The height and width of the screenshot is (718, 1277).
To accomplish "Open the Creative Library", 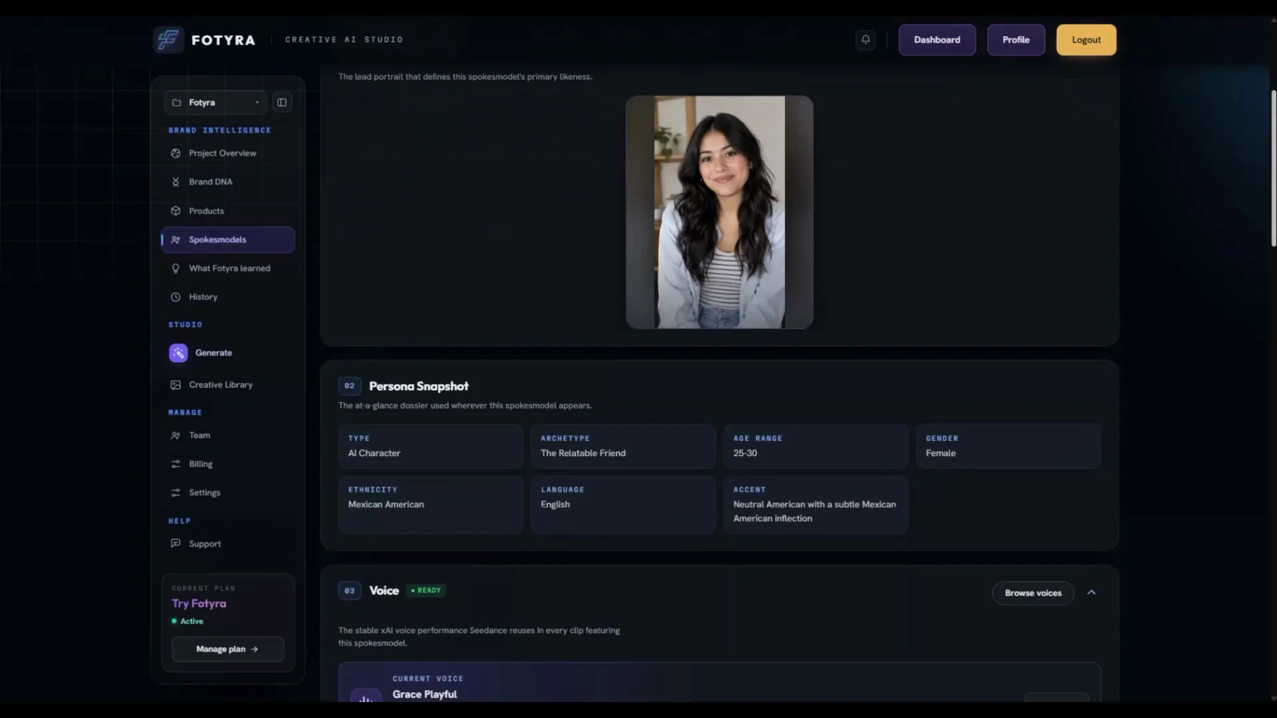I will (x=228, y=385).
